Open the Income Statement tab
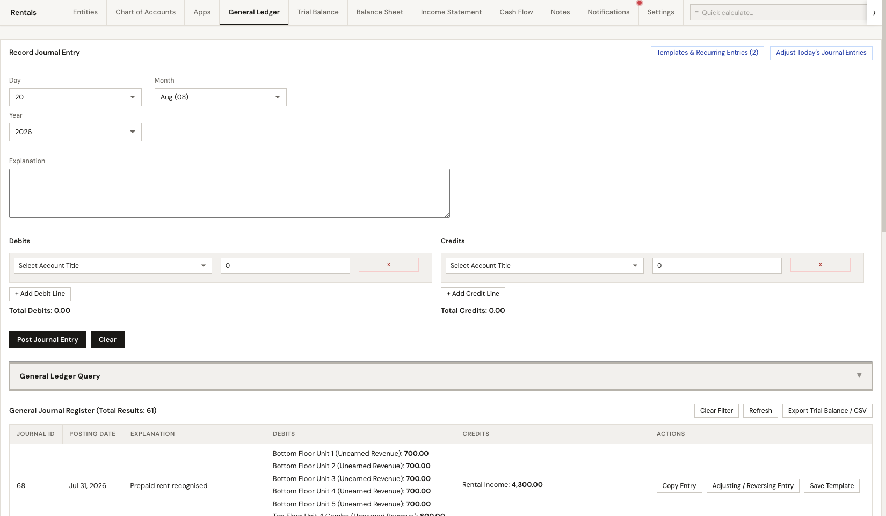886x516 pixels. [x=451, y=12]
